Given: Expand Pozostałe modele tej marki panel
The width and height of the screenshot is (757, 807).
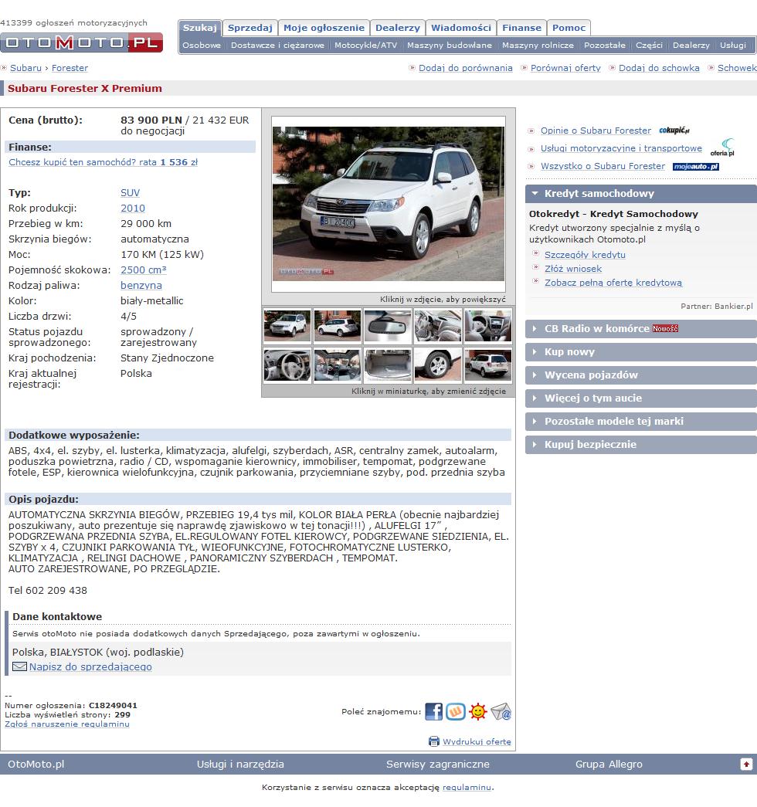Looking at the screenshot, I should point(640,422).
